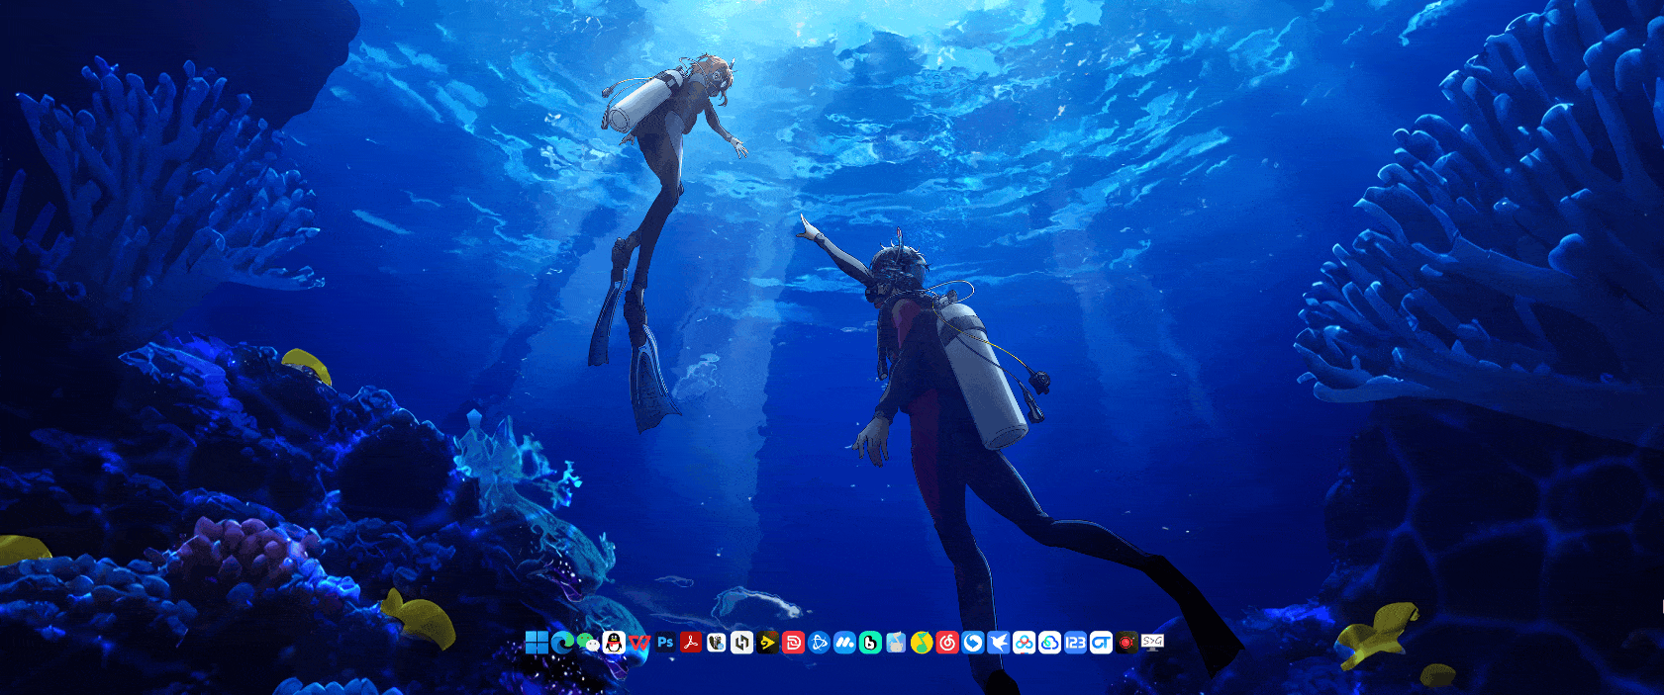Launch QQ Music yellow note icon
This screenshot has width=1664, height=695.
pos(922,643)
